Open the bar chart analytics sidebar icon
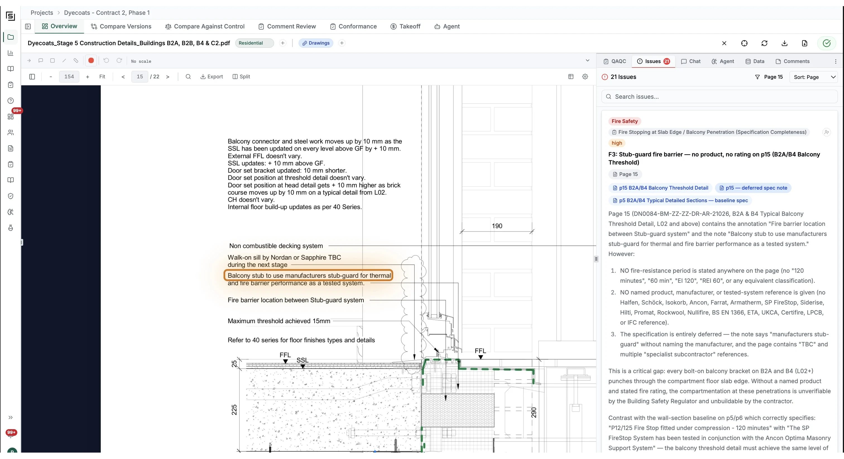The height and width of the screenshot is (459, 844). (11, 53)
